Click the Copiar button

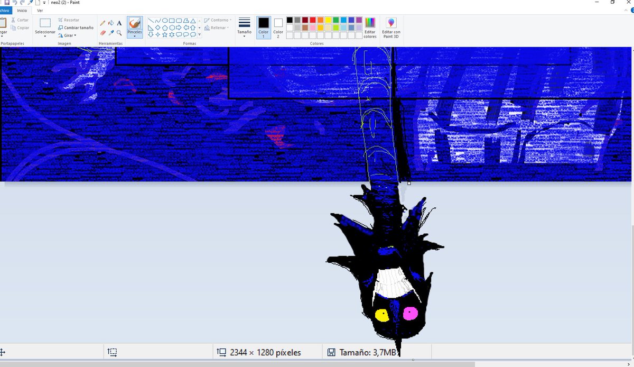point(20,27)
